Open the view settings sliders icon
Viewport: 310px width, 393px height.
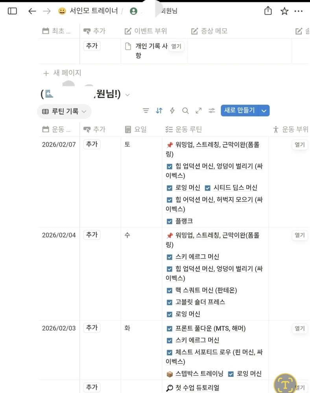click(212, 111)
